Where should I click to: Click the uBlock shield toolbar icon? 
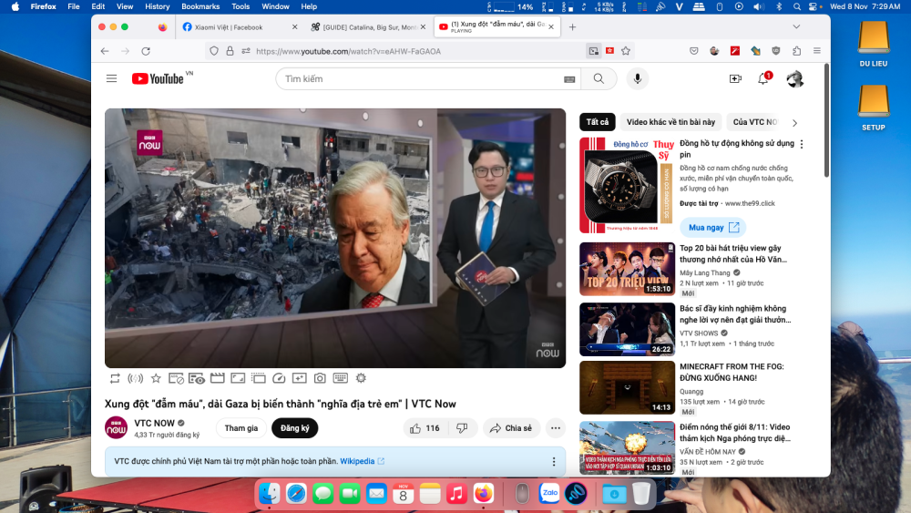[775, 51]
